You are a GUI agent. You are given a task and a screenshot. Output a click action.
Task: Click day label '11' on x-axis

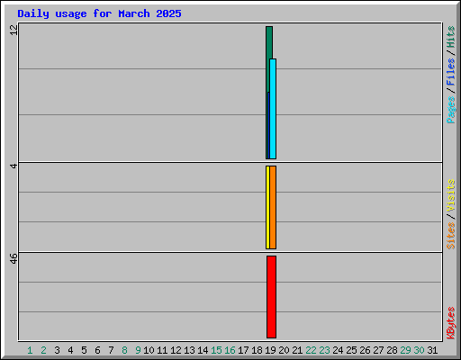[x=162, y=350]
